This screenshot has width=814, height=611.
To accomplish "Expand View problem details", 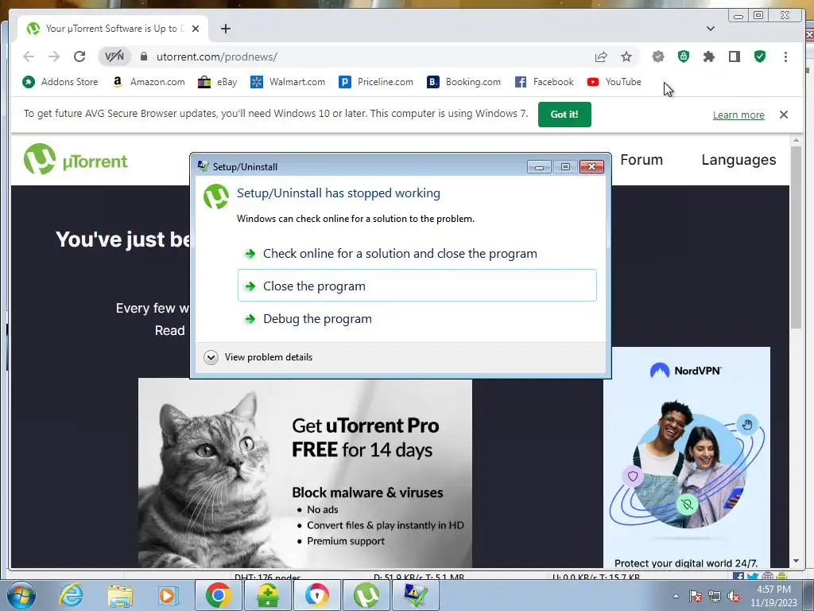I will pyautogui.click(x=258, y=357).
